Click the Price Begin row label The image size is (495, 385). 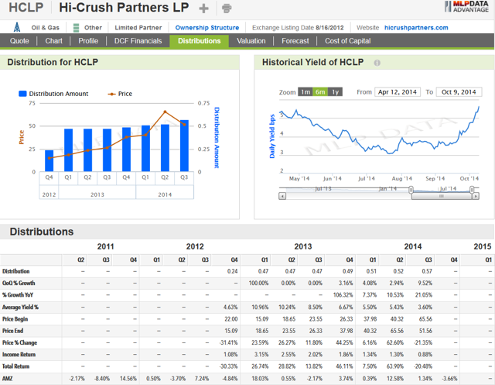click(x=15, y=319)
